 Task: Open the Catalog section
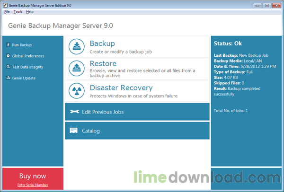point(137,131)
